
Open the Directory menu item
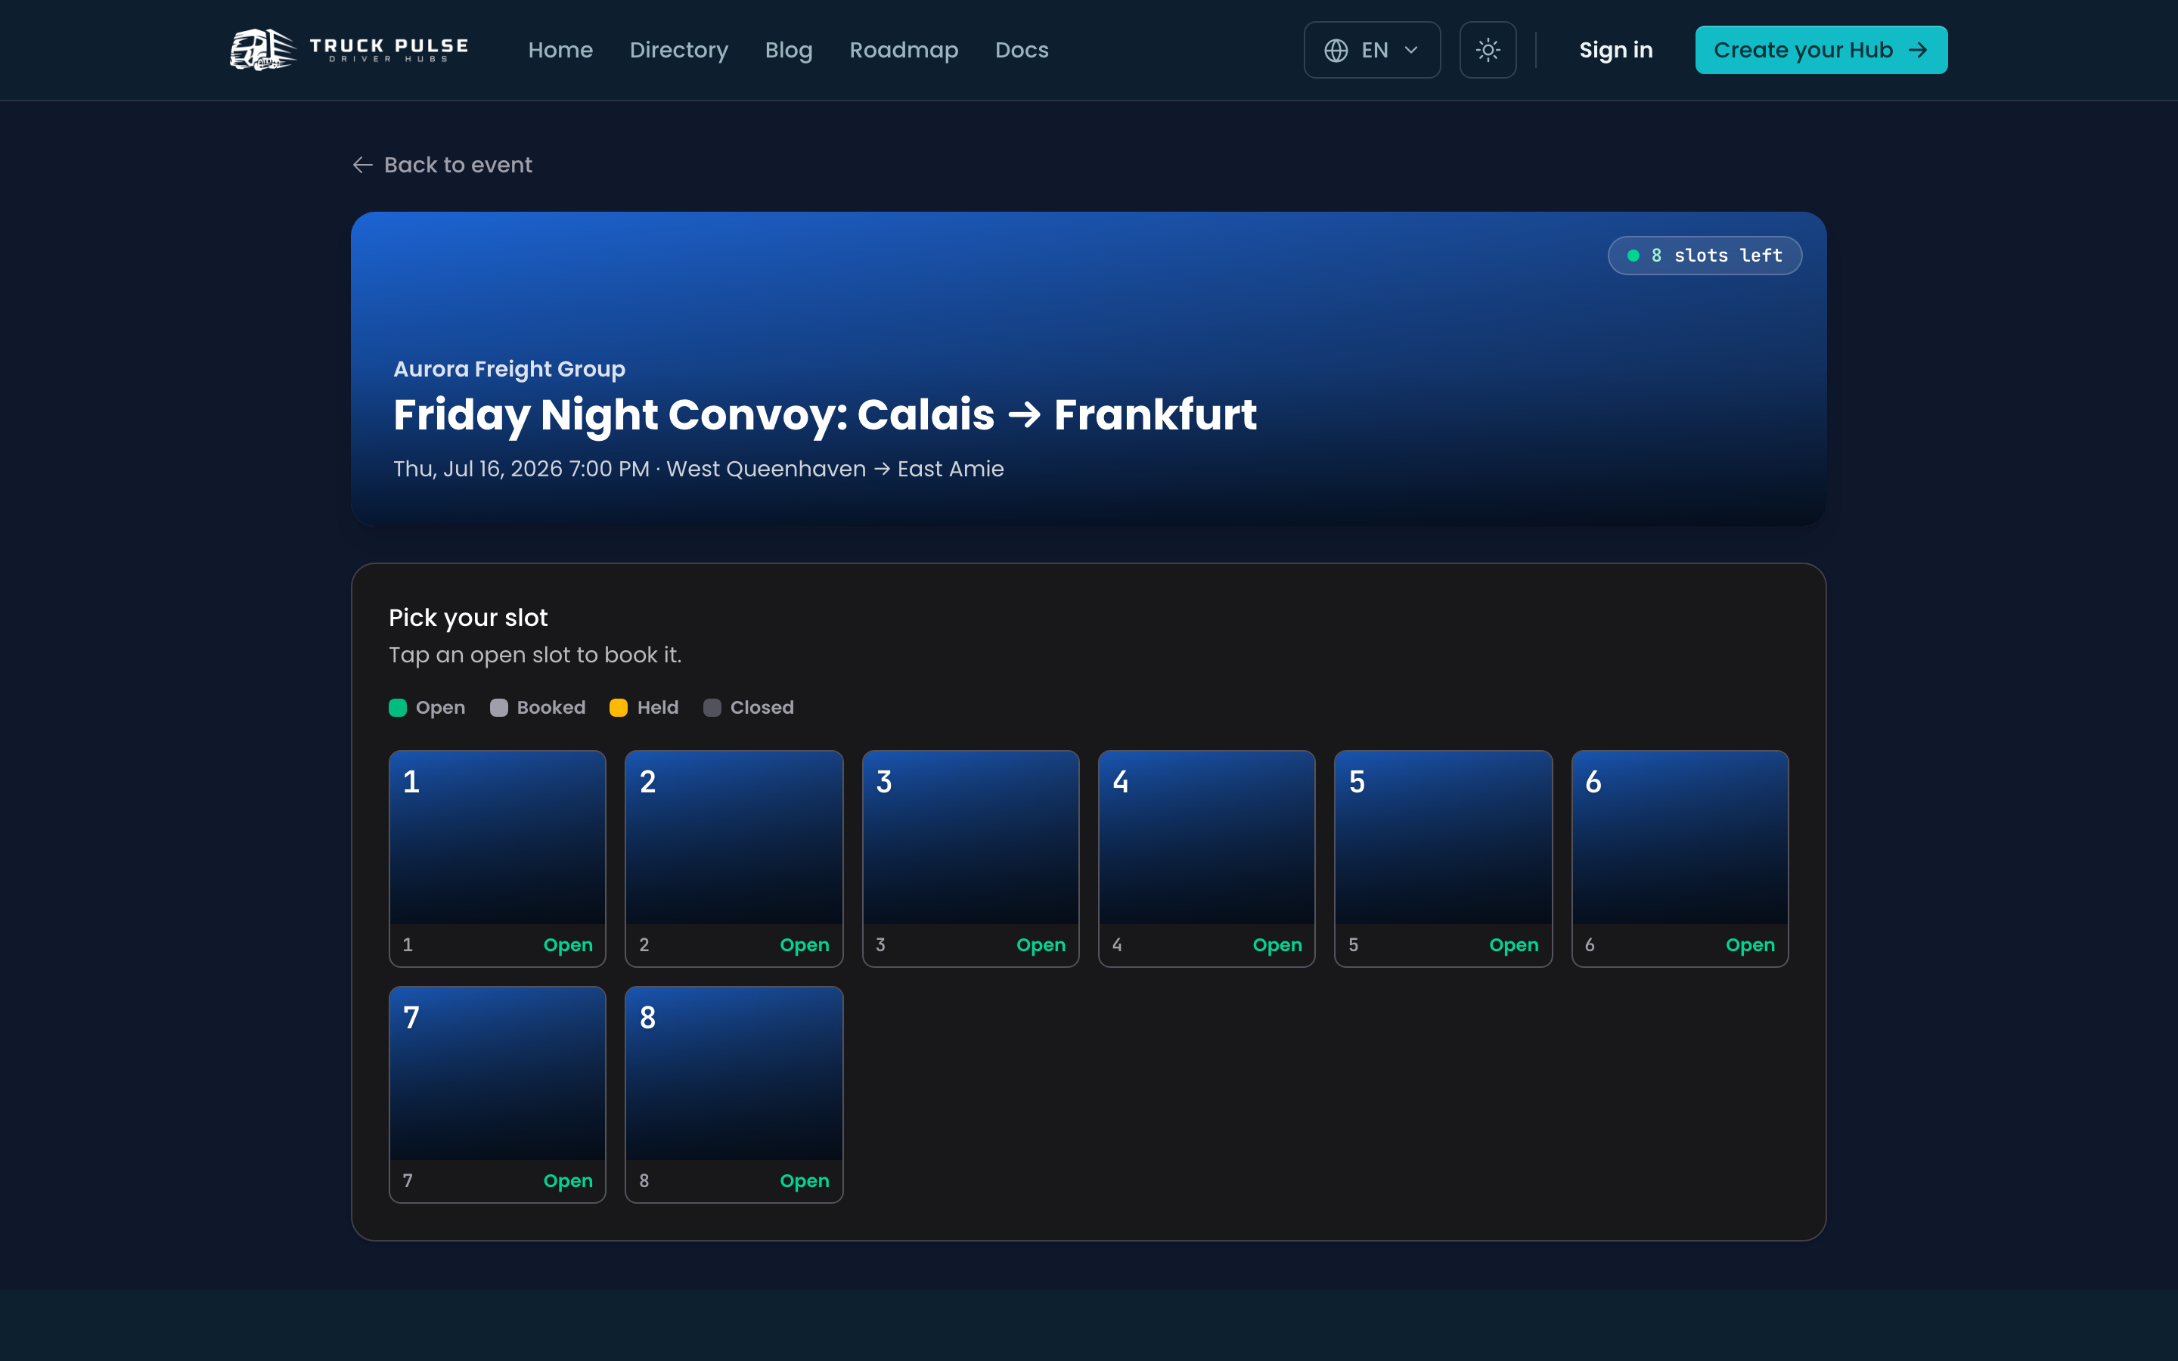point(678,49)
